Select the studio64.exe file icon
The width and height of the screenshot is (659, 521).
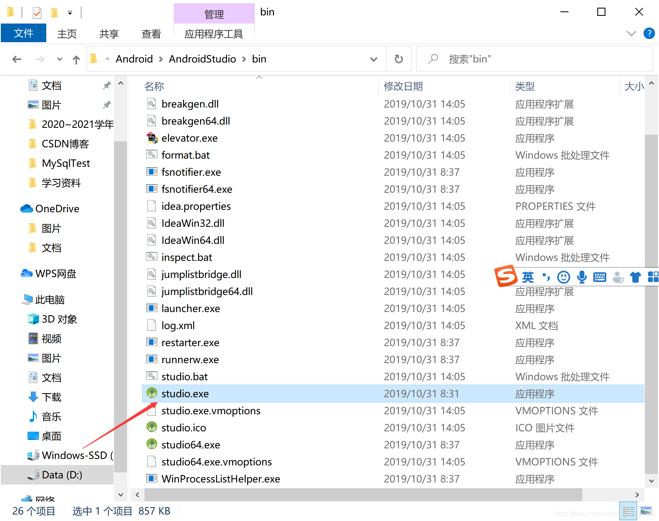(152, 444)
